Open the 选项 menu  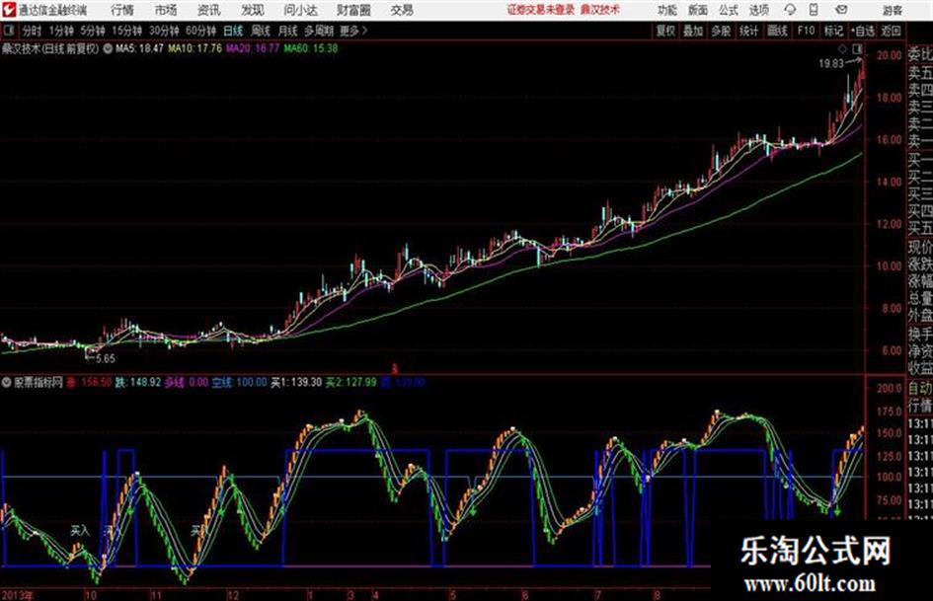pyautogui.click(x=759, y=10)
